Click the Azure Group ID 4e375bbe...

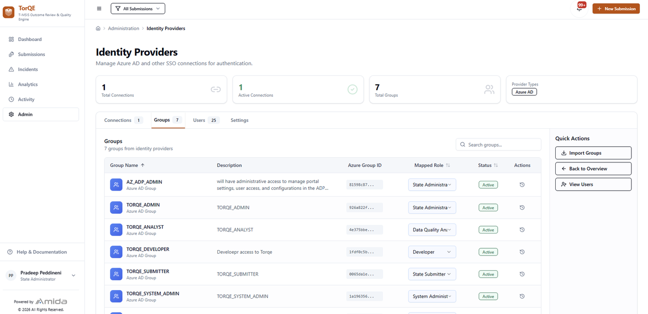(364, 229)
